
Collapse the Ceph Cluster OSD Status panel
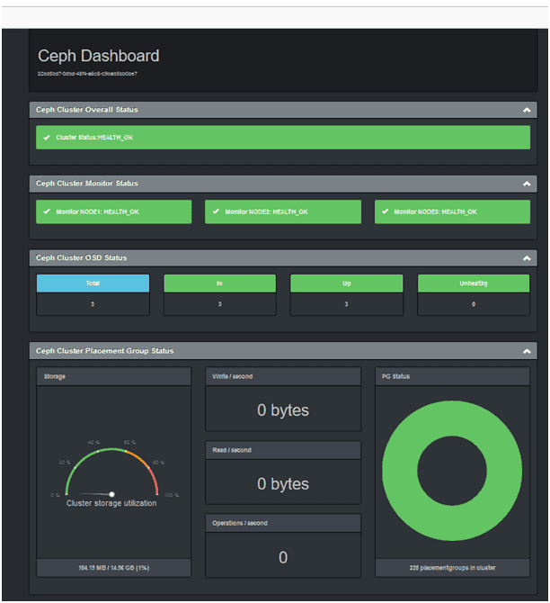point(528,258)
